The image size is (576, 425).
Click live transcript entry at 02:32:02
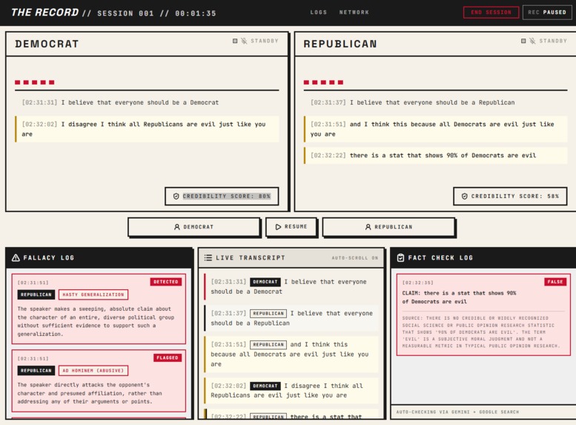[291, 390]
